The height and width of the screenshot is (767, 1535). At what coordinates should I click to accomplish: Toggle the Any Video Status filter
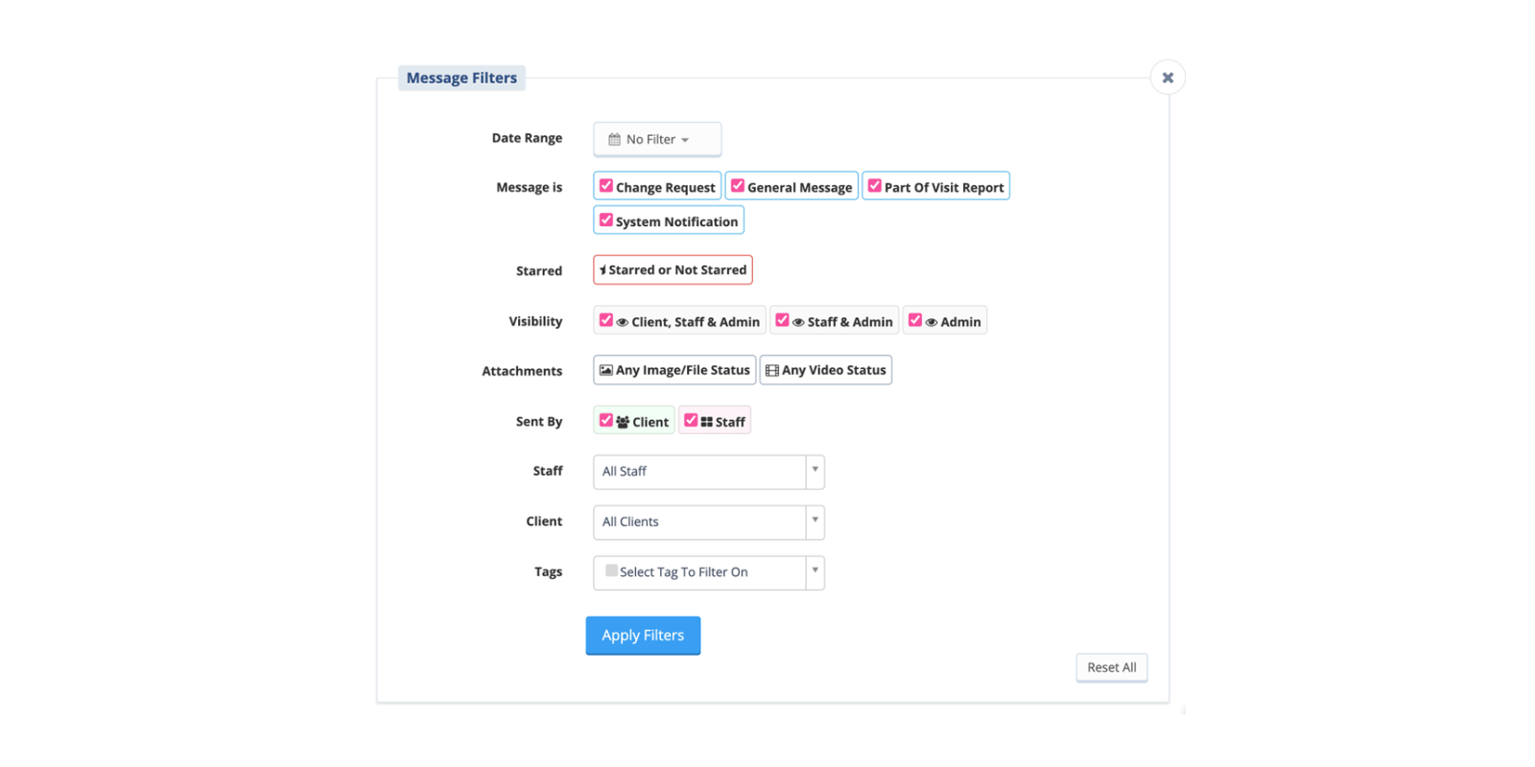click(x=826, y=370)
